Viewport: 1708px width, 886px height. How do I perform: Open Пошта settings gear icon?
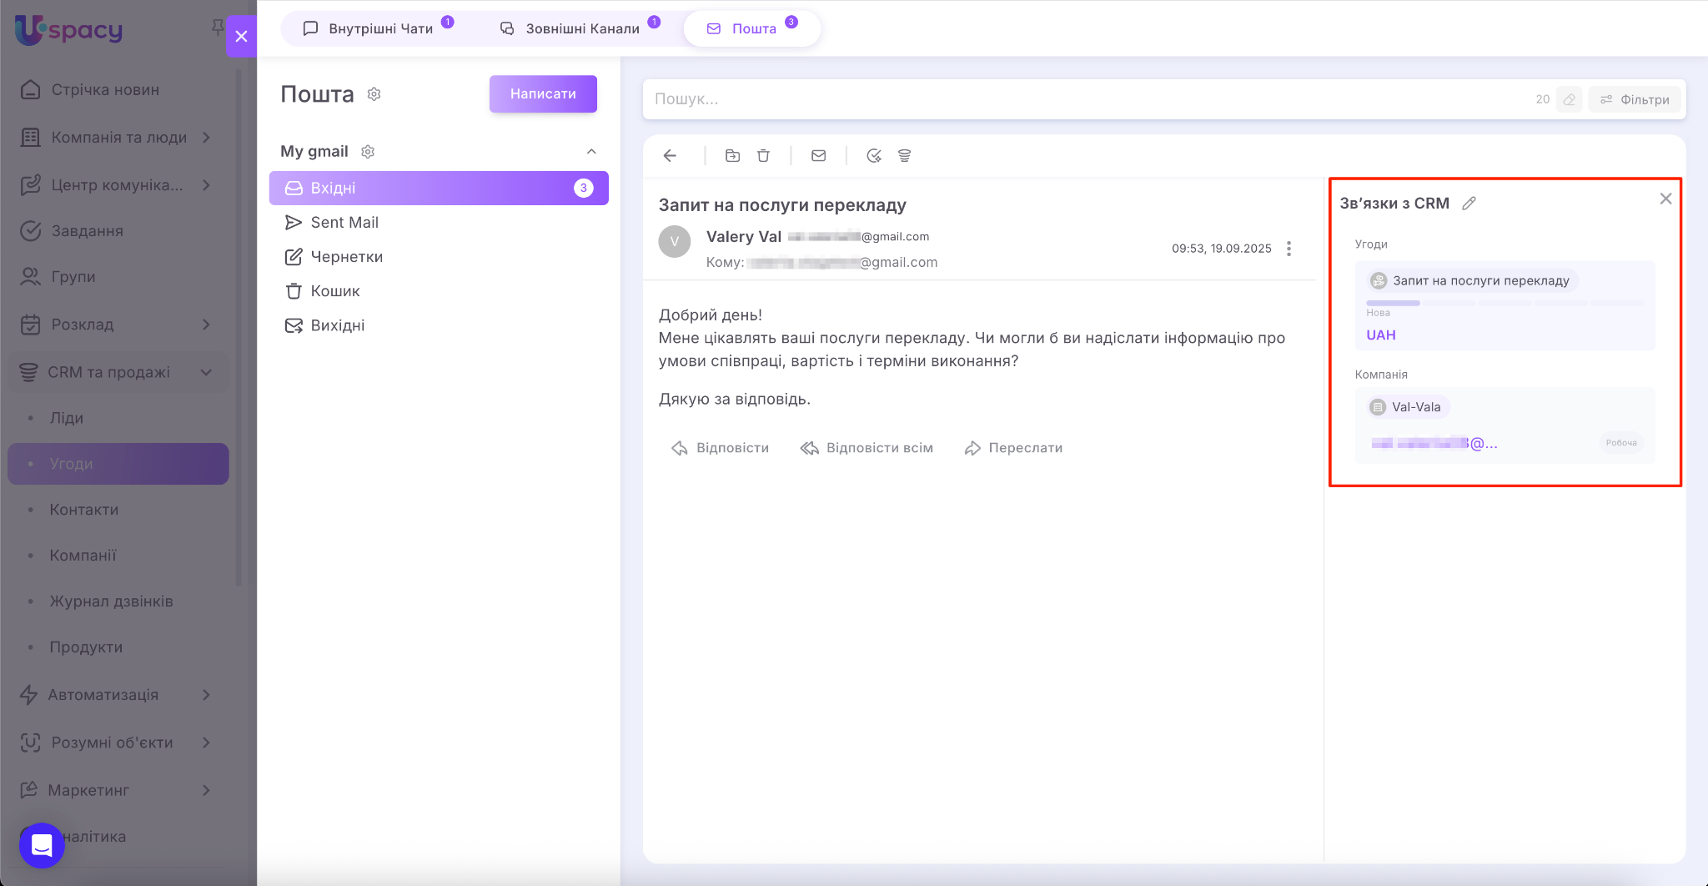(x=374, y=94)
